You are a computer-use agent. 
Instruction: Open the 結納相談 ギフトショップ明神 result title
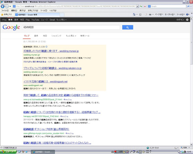(x=46, y=129)
